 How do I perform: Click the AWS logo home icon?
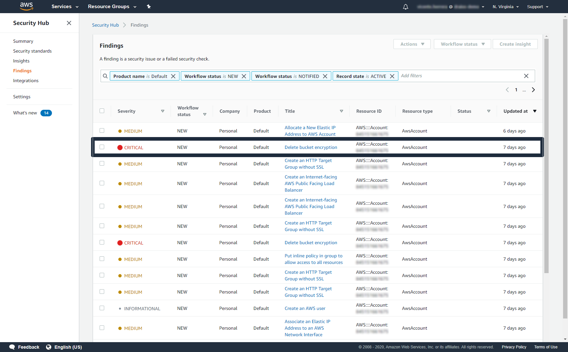(x=26, y=6)
